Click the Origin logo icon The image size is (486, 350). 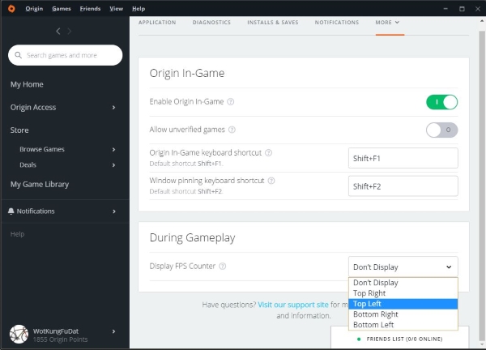[x=11, y=8]
